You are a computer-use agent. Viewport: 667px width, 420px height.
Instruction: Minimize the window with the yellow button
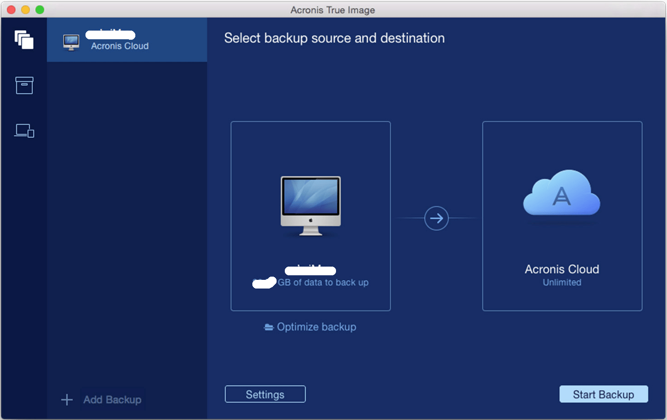[26, 10]
